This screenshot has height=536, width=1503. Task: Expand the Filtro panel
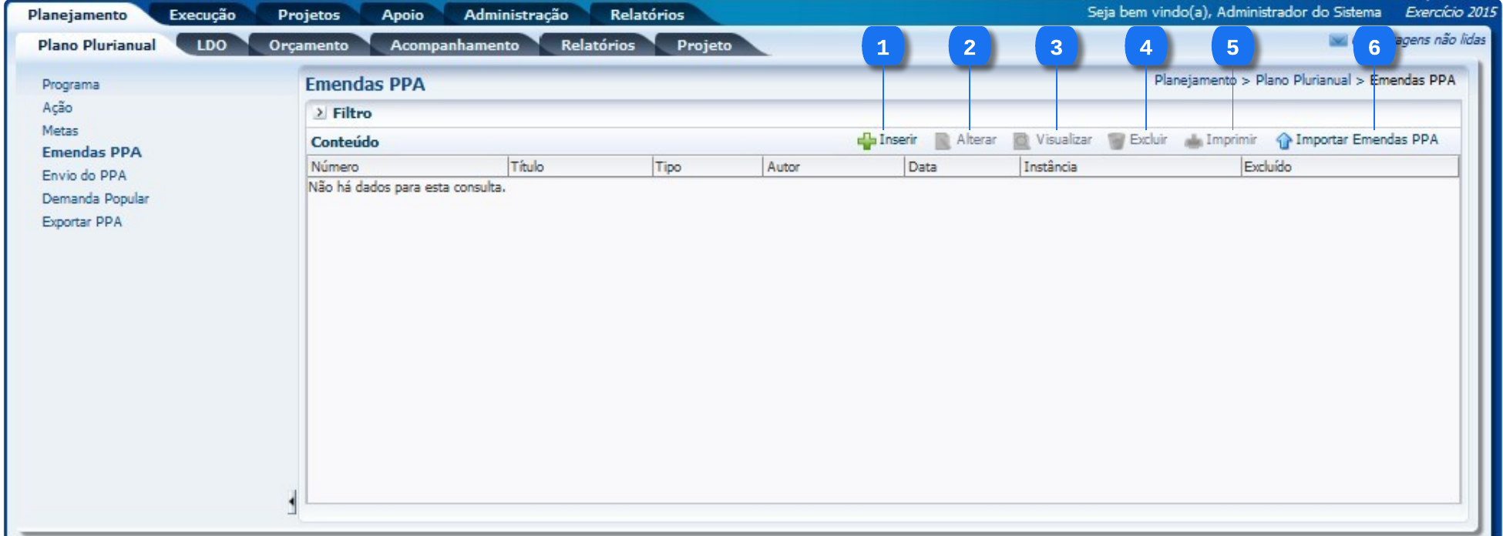(319, 113)
